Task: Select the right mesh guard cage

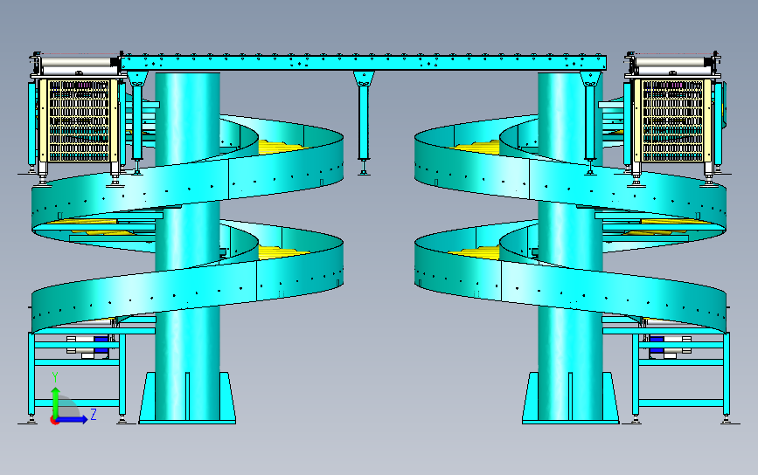Action: click(x=672, y=120)
